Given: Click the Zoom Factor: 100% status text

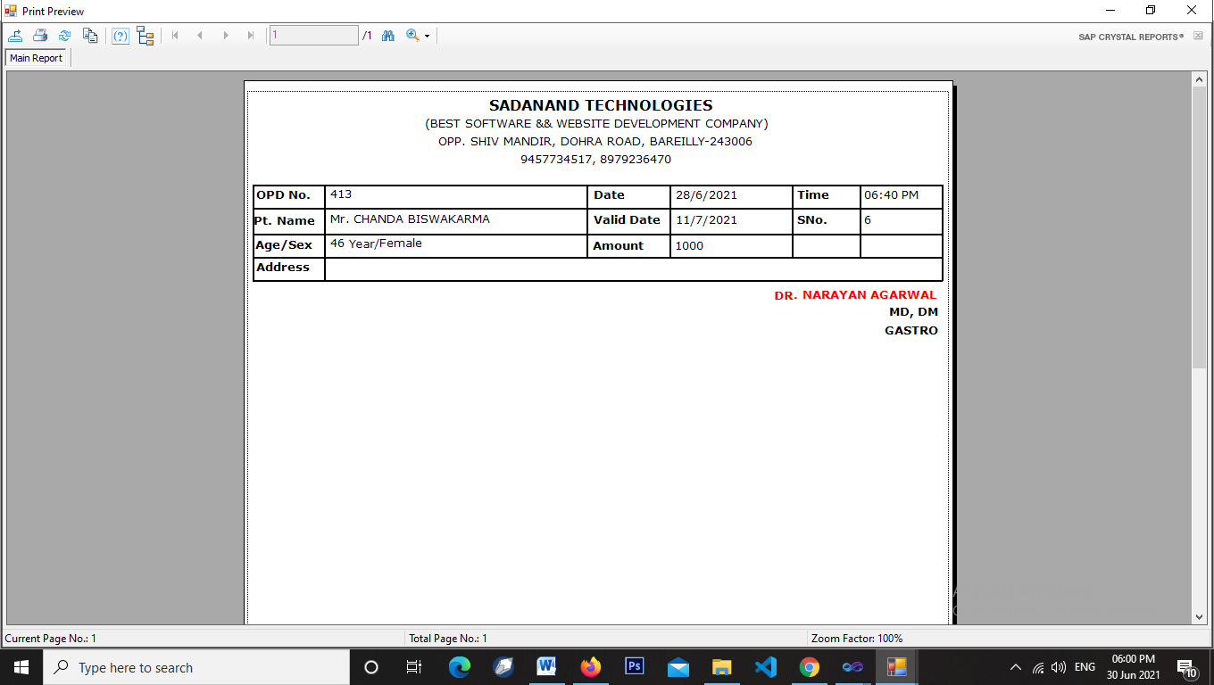Looking at the screenshot, I should (x=857, y=639).
